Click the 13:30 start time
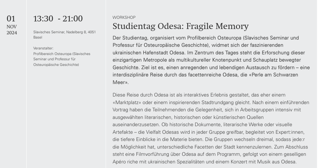The width and height of the screenshot is (318, 168). (x=43, y=19)
